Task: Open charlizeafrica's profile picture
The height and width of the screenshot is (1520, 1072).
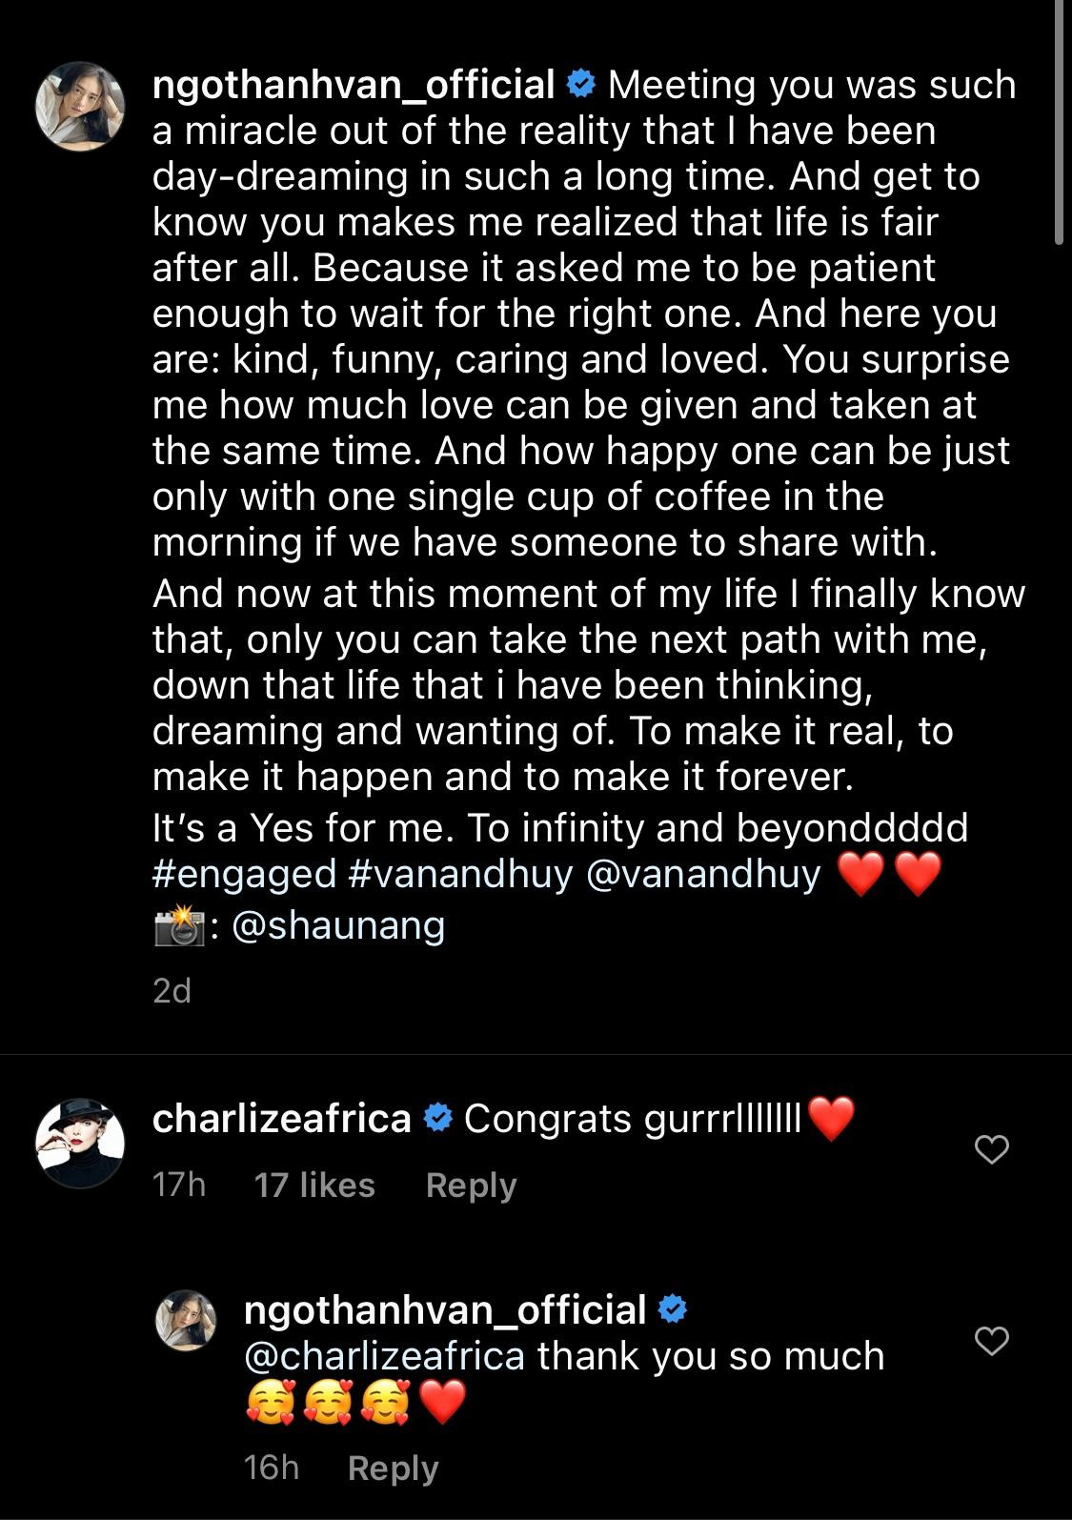Action: coord(81,1143)
